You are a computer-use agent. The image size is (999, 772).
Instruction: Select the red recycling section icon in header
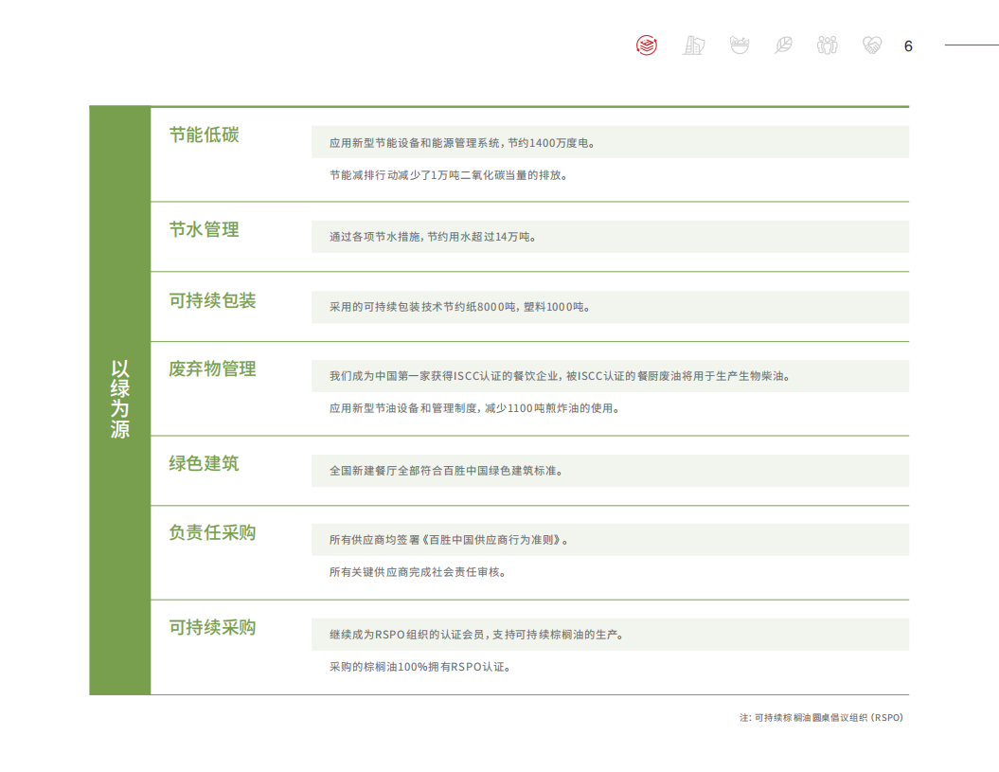click(647, 45)
